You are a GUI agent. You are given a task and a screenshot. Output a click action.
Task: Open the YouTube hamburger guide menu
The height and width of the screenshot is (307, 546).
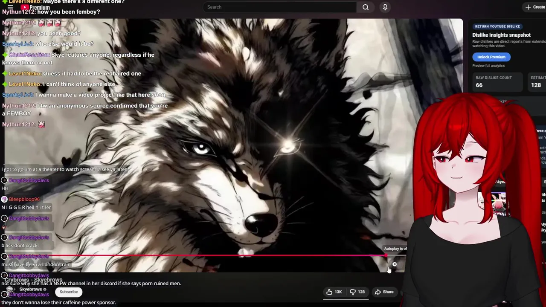coord(10,7)
